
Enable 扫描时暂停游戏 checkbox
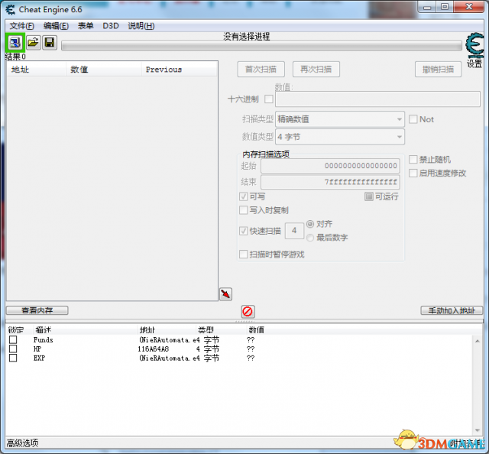click(x=243, y=255)
